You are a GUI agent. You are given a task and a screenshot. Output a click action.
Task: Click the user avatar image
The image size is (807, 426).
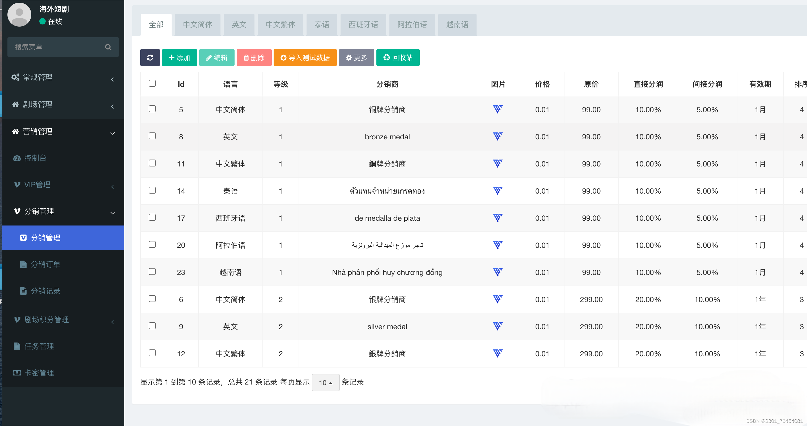click(x=19, y=15)
